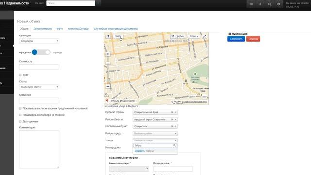Select the Добавить suggestion in street list
311x175 pixels.
155,151
